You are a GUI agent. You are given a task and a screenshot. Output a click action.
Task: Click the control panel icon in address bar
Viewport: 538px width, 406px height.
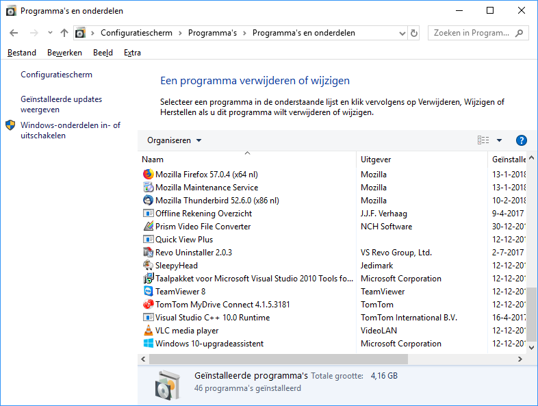click(80, 33)
